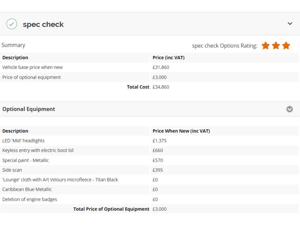Image resolution: width=300 pixels, height=225 pixels.
Task: Collapse the Optional Equipment section arrow
Action: pos(289,109)
